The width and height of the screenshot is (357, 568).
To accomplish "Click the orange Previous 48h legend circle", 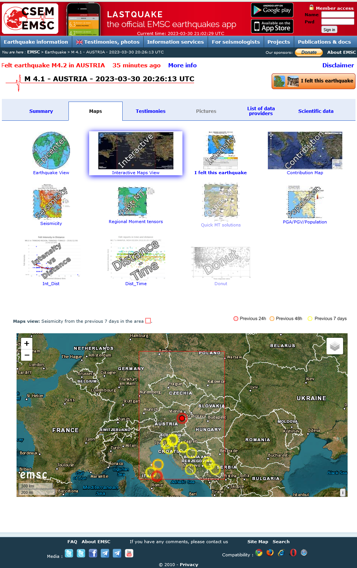I will 272,319.
